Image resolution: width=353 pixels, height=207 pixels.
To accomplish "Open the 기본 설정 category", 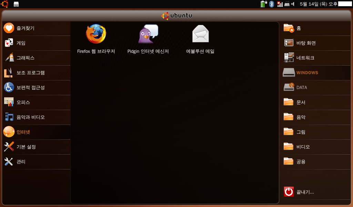I will [37, 147].
